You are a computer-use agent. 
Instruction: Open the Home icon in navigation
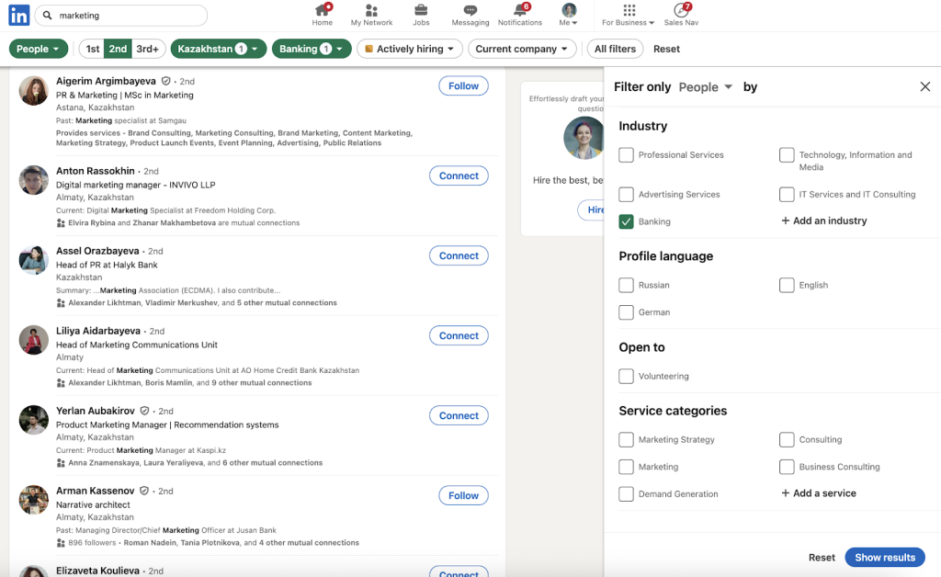tap(323, 10)
